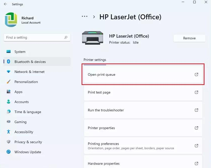Click external link icon for Hardware properties

coord(196,163)
